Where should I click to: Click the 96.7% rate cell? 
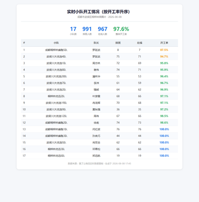(164, 83)
